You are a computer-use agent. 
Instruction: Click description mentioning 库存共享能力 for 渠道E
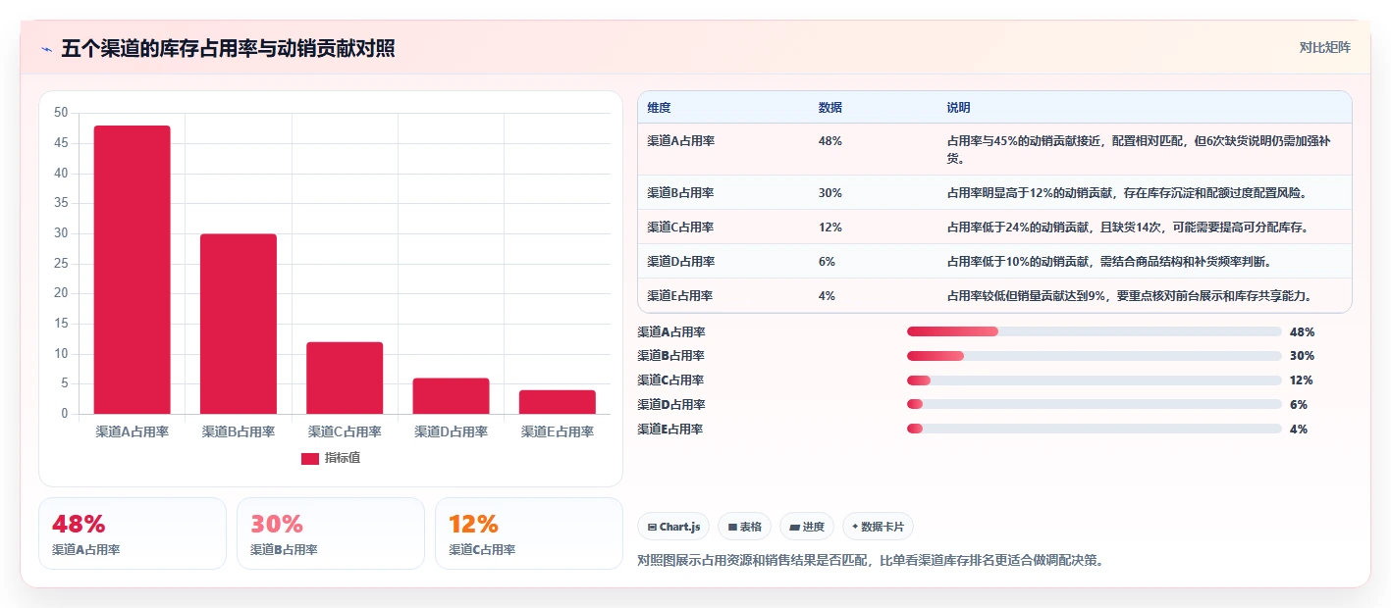(x=1130, y=296)
